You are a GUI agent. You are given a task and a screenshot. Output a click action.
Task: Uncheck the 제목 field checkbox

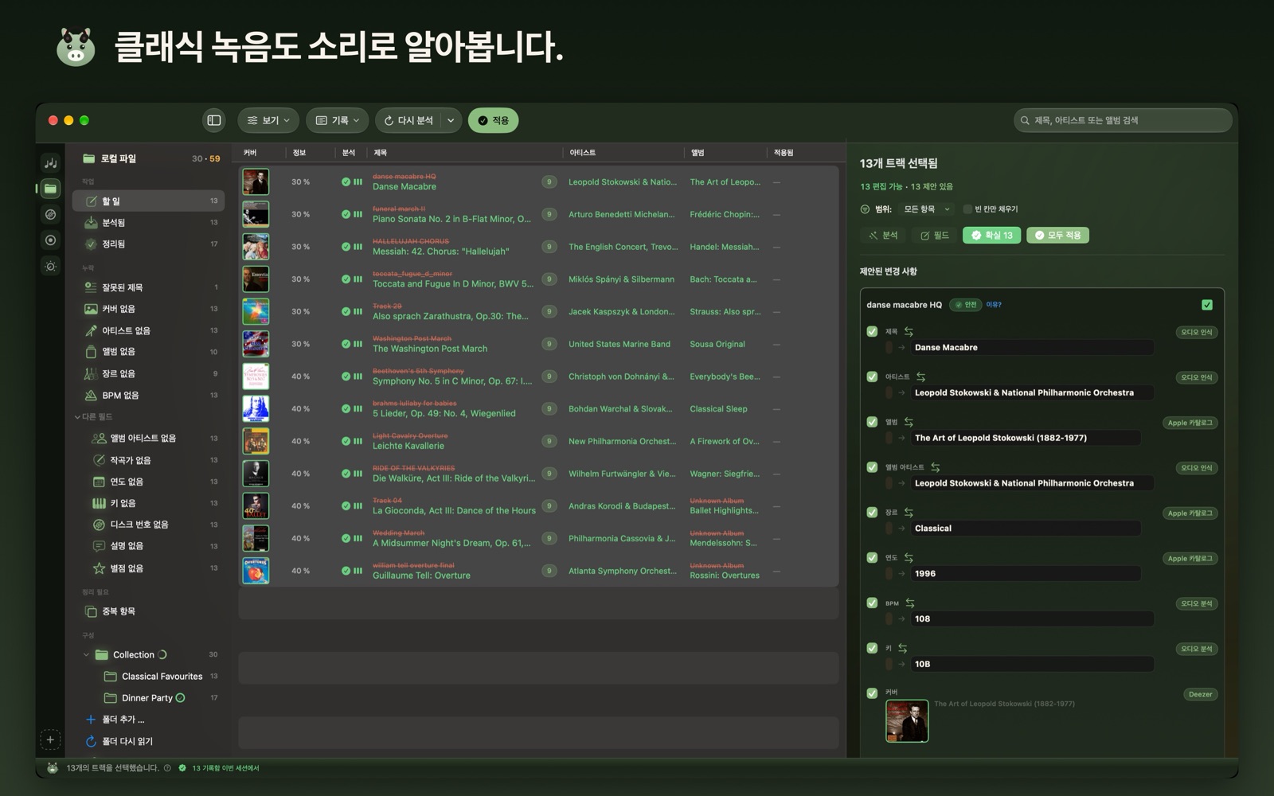point(872,331)
